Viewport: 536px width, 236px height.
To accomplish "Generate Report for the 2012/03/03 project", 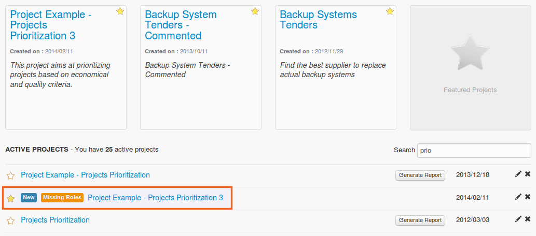I will 420,220.
